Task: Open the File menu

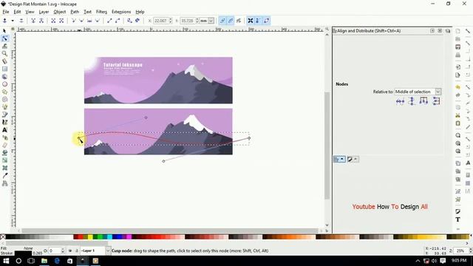Action: [6, 12]
